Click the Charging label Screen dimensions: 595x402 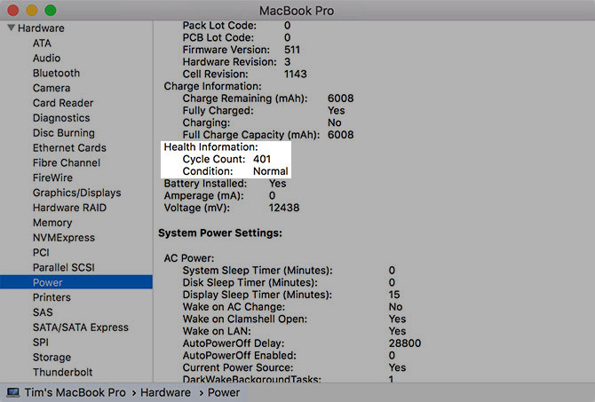206,122
